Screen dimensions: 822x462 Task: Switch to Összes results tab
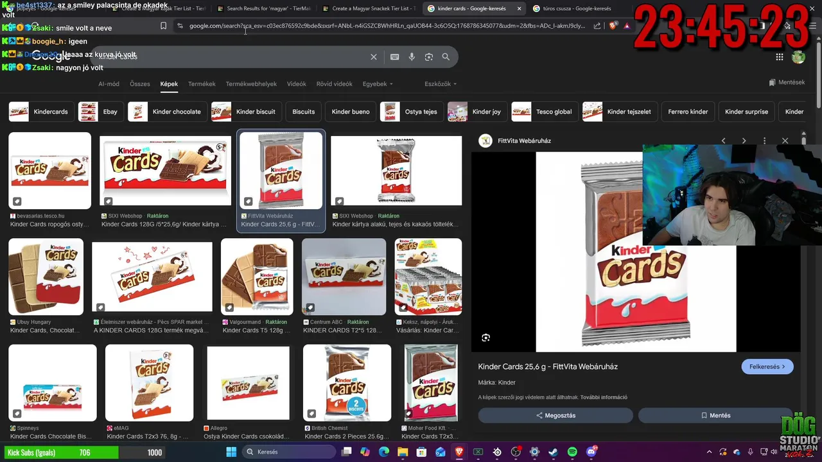140,84
